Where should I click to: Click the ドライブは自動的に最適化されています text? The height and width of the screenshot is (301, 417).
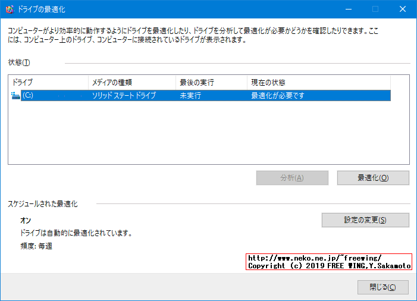click(76, 233)
